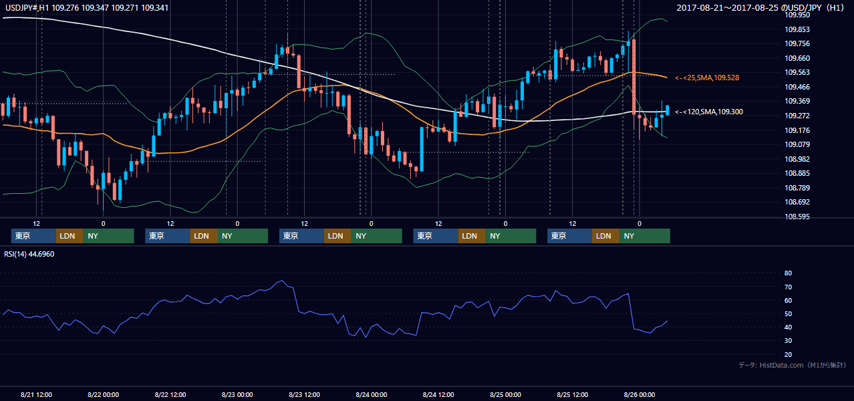Click RSI axis level 30

click(x=789, y=341)
